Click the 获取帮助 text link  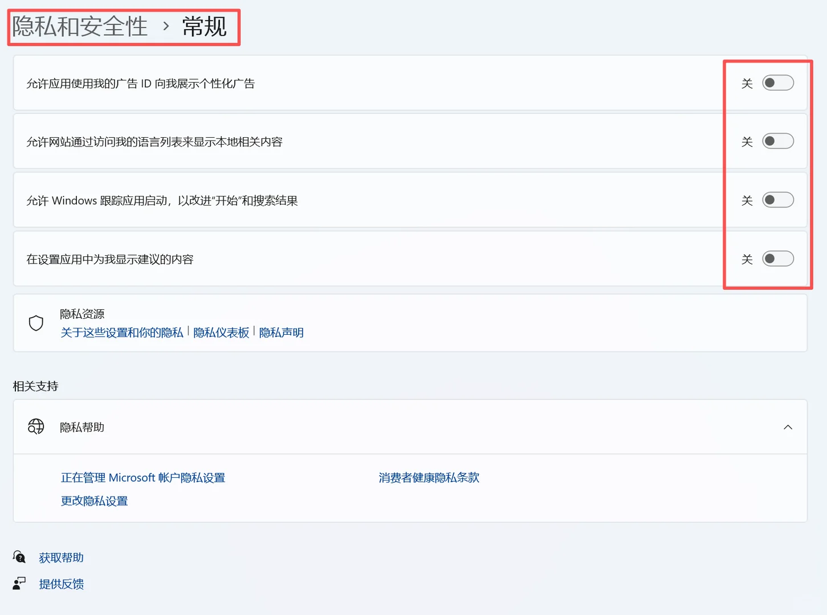(60, 557)
